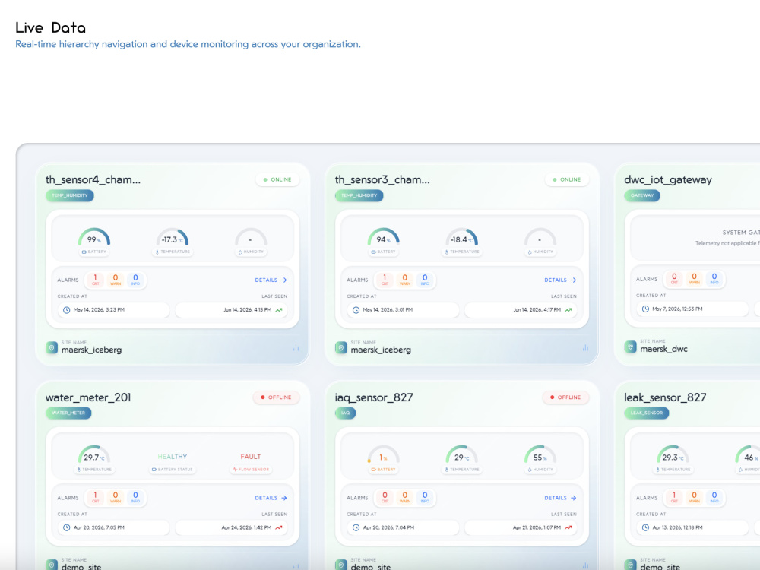This screenshot has height=570, width=760.
Task: Open Details for water_meter_201 card
Action: point(271,498)
